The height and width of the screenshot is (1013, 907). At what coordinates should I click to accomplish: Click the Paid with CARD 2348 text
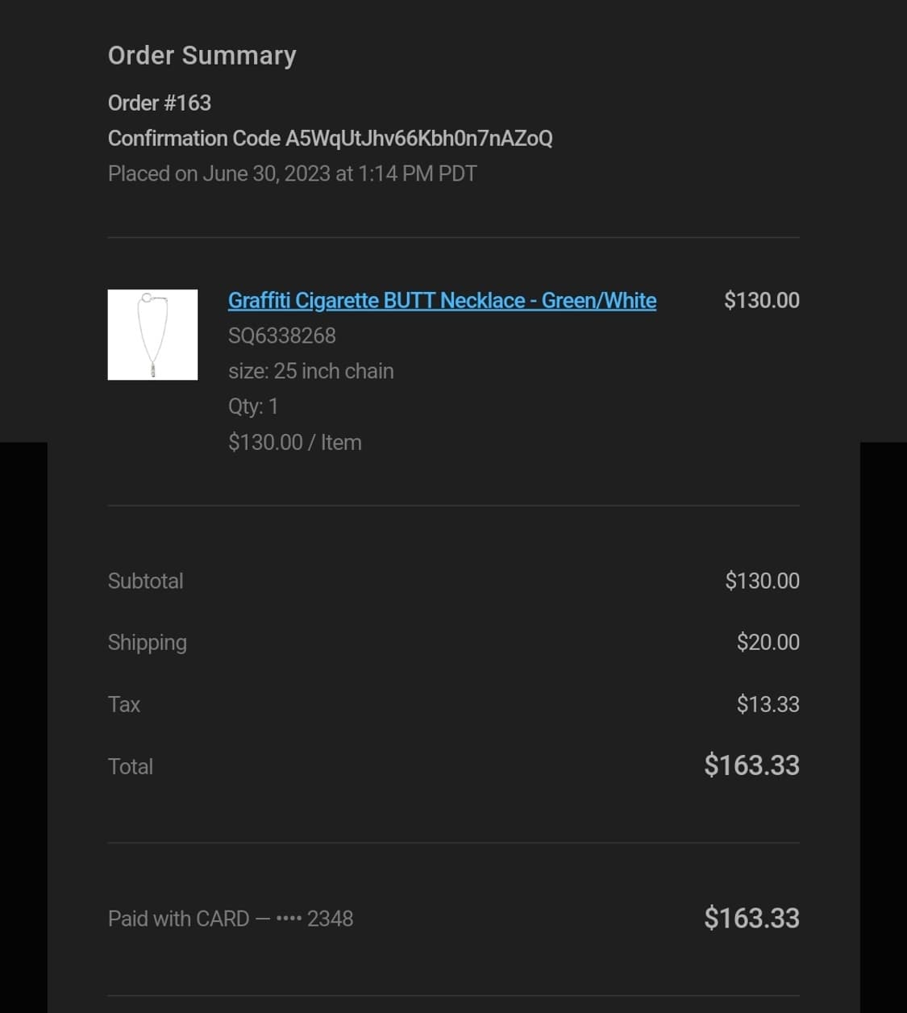(x=231, y=919)
